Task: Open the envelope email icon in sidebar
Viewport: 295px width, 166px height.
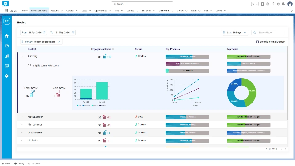Action: 7,46
